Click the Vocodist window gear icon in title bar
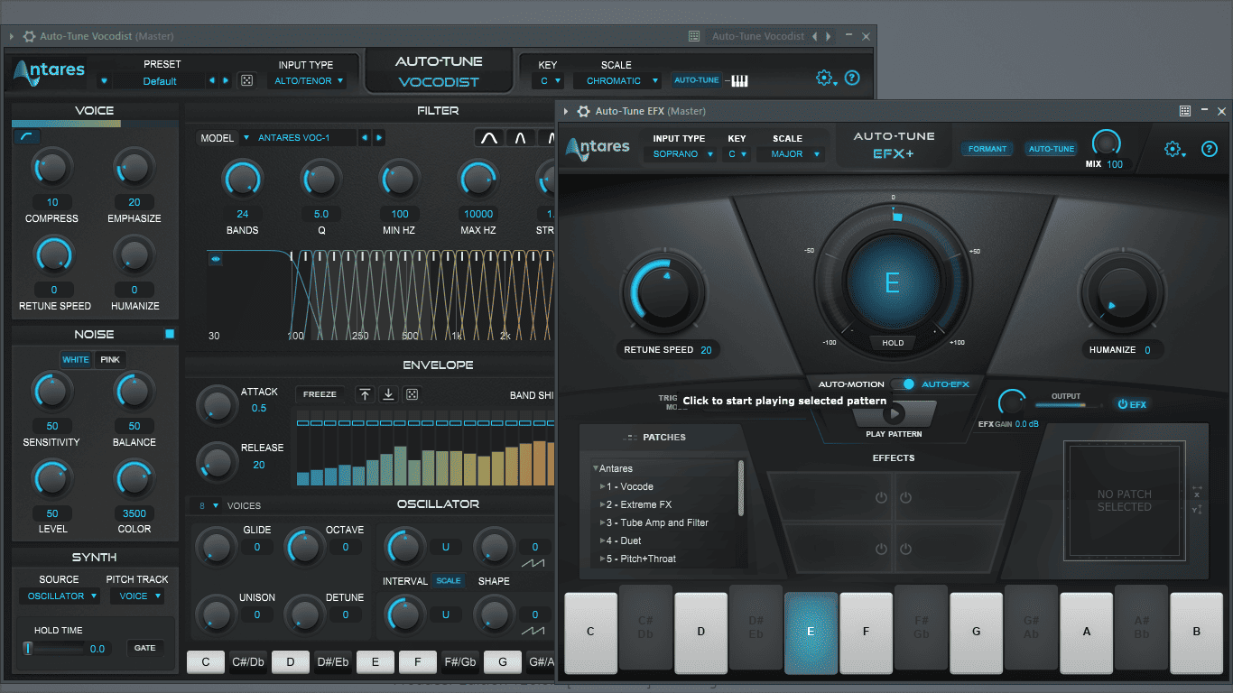Screen dimensions: 1233x693 coord(29,36)
